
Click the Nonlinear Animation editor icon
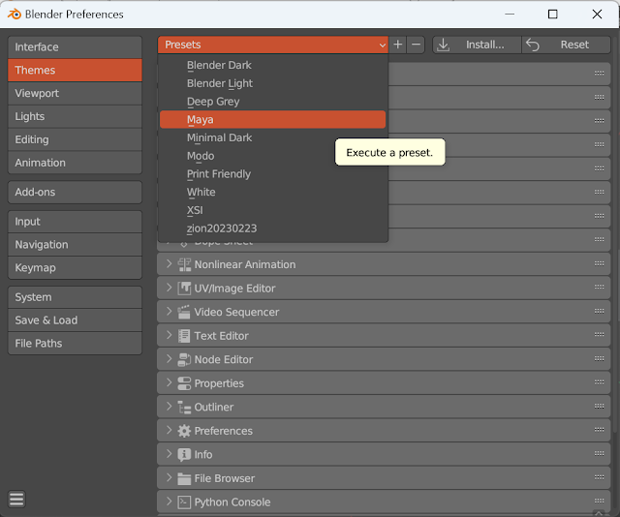click(184, 264)
